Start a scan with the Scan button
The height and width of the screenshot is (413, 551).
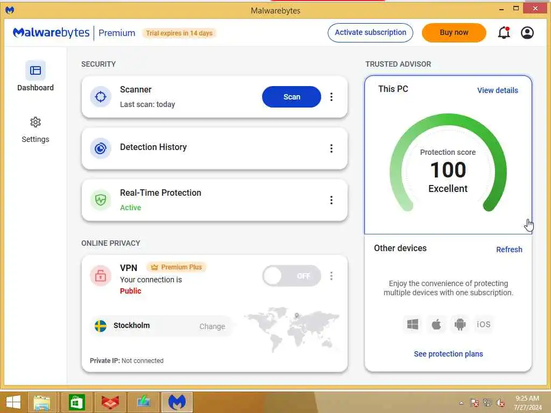point(292,97)
